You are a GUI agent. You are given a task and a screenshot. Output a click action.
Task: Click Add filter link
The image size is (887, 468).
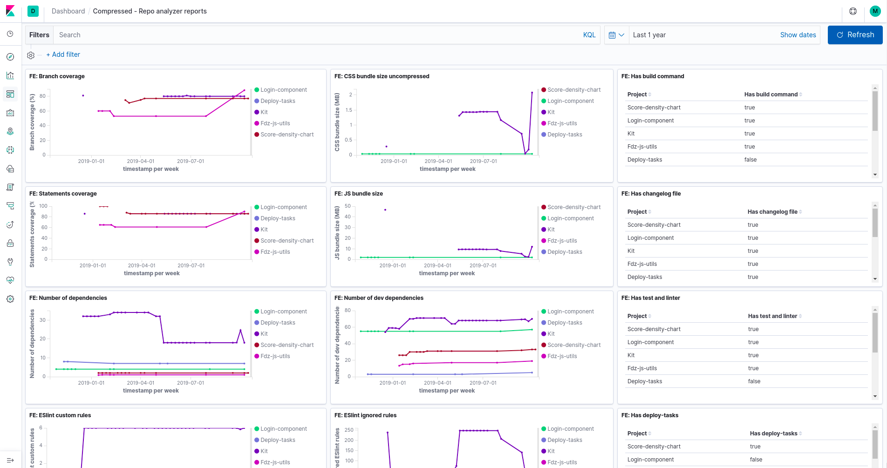tap(63, 54)
